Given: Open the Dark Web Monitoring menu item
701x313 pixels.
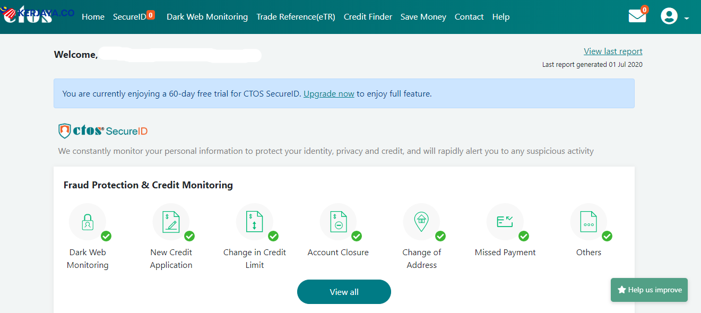Looking at the screenshot, I should (207, 17).
